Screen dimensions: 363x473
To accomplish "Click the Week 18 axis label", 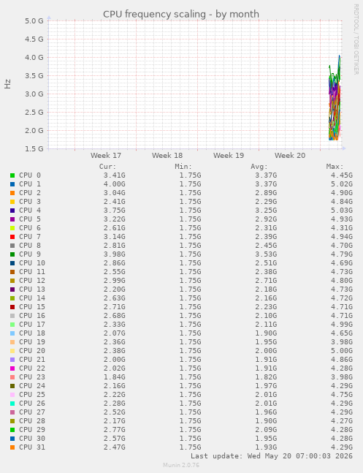I will [x=167, y=156].
